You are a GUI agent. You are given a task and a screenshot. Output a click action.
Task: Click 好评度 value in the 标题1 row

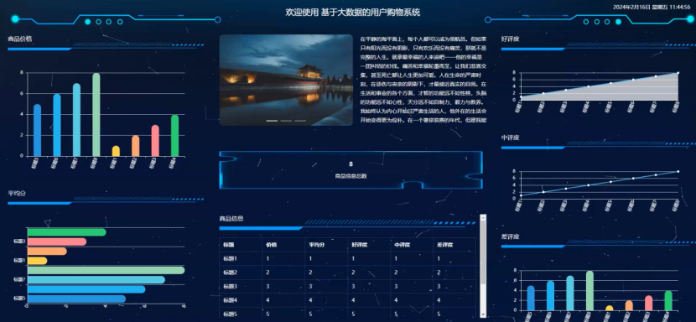click(x=353, y=258)
